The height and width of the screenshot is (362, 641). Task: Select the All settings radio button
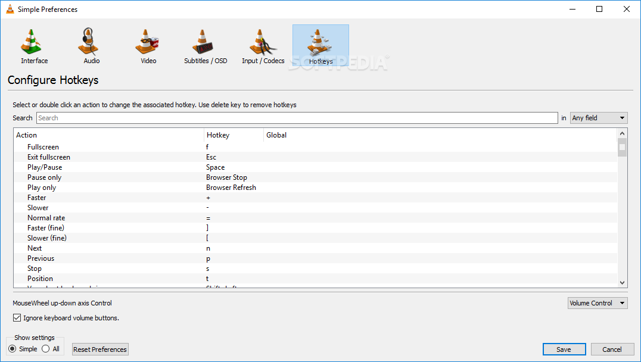click(45, 349)
